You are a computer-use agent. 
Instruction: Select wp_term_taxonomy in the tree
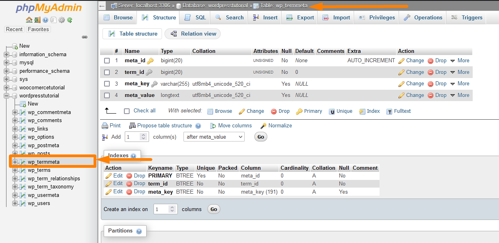pos(51,187)
